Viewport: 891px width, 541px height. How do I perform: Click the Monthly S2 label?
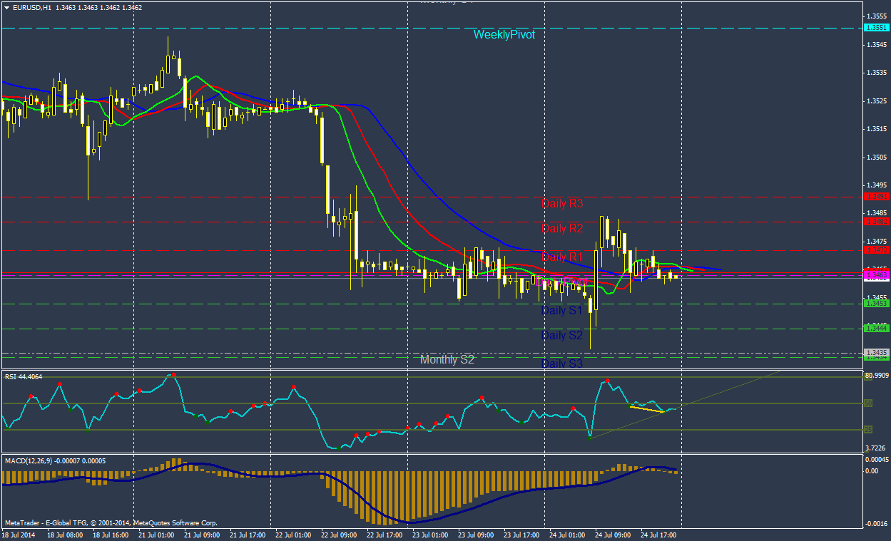pos(447,360)
